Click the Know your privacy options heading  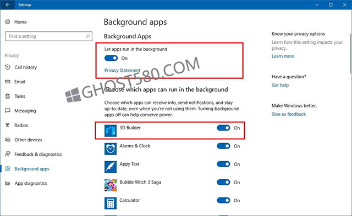click(298, 34)
